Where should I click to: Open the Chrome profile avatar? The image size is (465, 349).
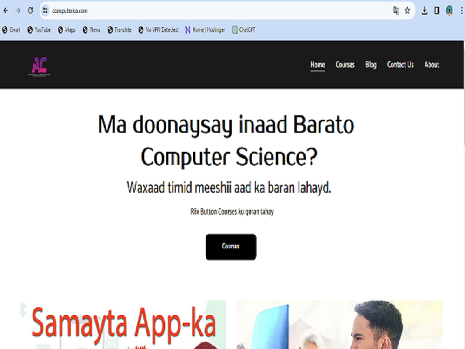tap(449, 11)
